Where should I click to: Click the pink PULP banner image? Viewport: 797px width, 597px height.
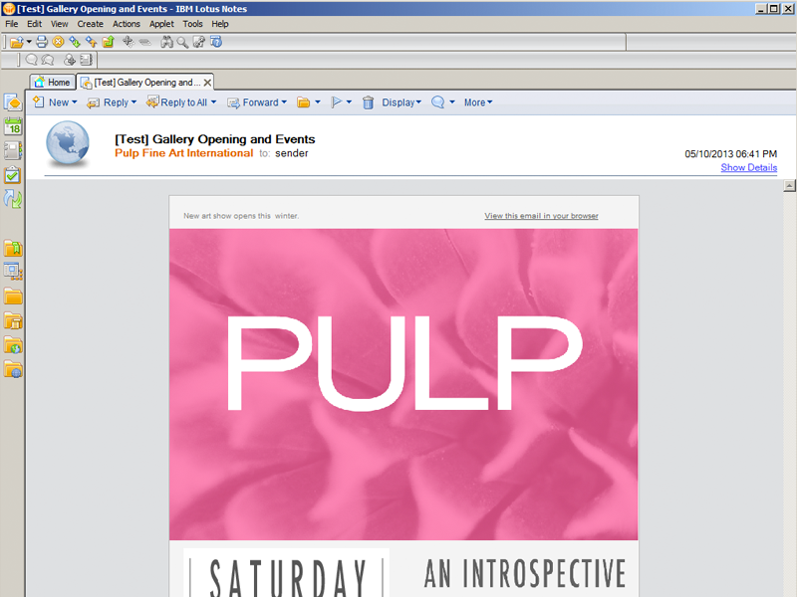pyautogui.click(x=403, y=384)
